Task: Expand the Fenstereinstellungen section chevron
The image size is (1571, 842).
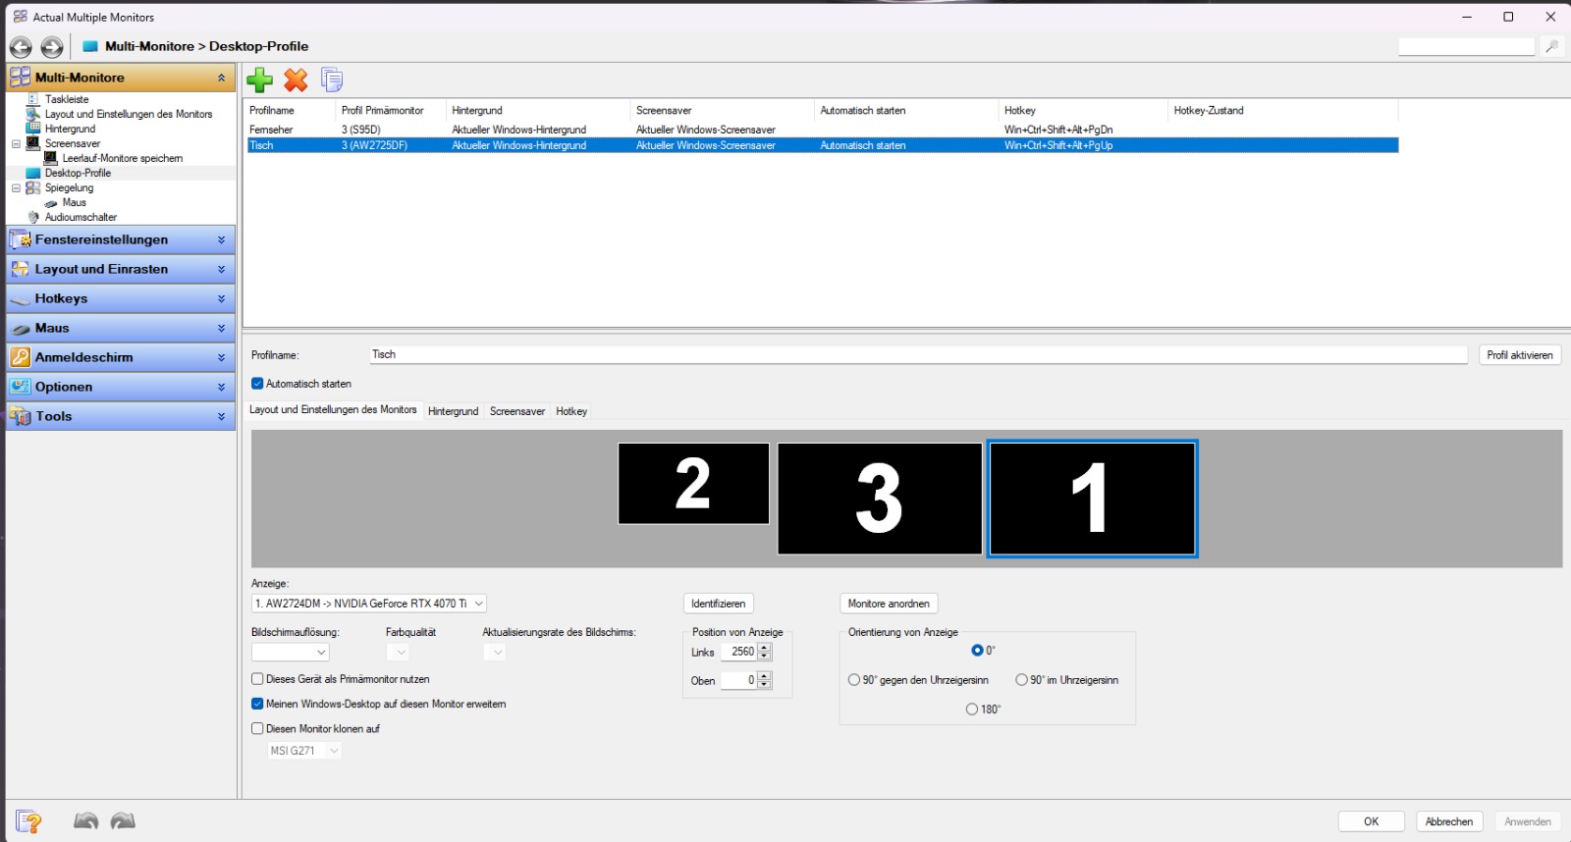Action: point(221,239)
